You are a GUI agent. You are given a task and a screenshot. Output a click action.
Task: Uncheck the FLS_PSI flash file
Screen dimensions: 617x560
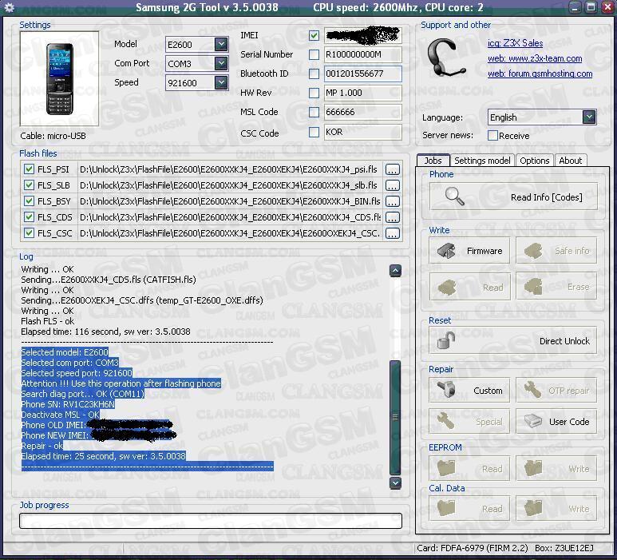(29, 169)
